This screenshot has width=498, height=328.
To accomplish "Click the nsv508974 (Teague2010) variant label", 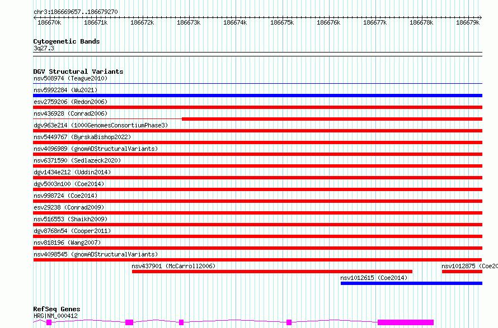I will (x=71, y=78).
